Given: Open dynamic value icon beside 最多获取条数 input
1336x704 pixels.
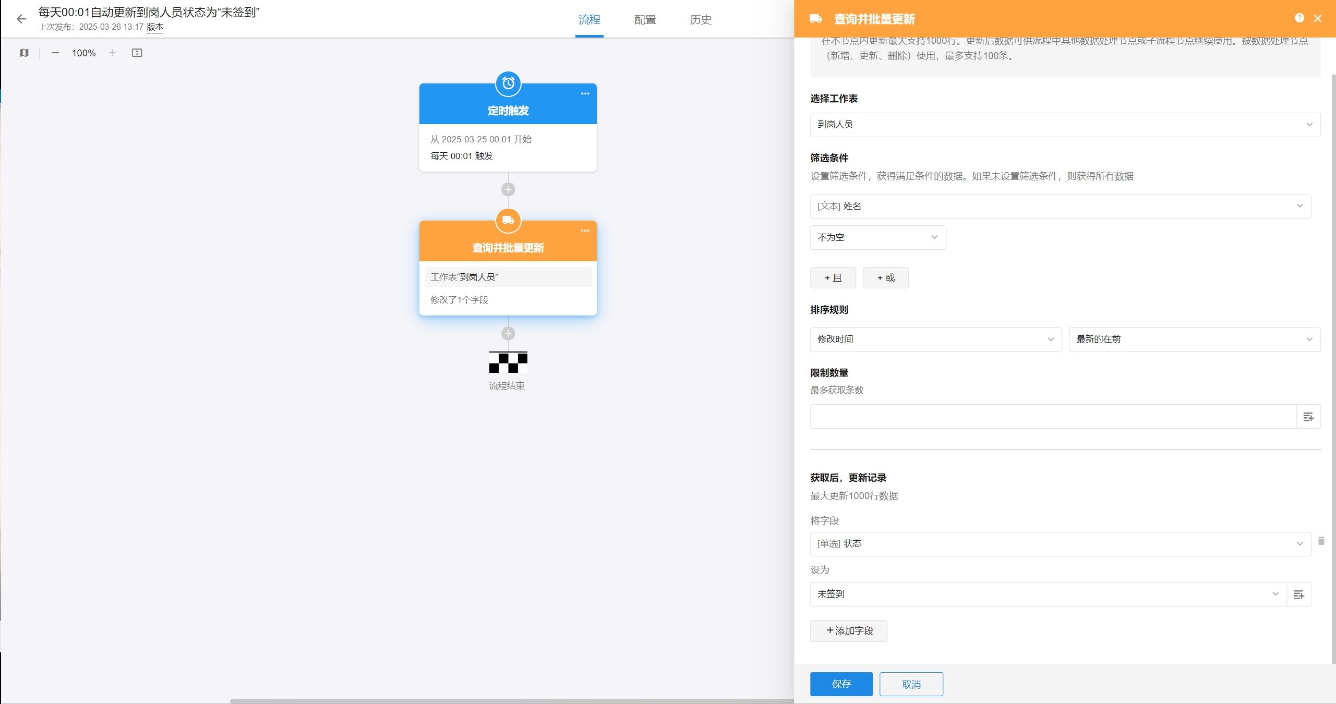Looking at the screenshot, I should pyautogui.click(x=1308, y=416).
